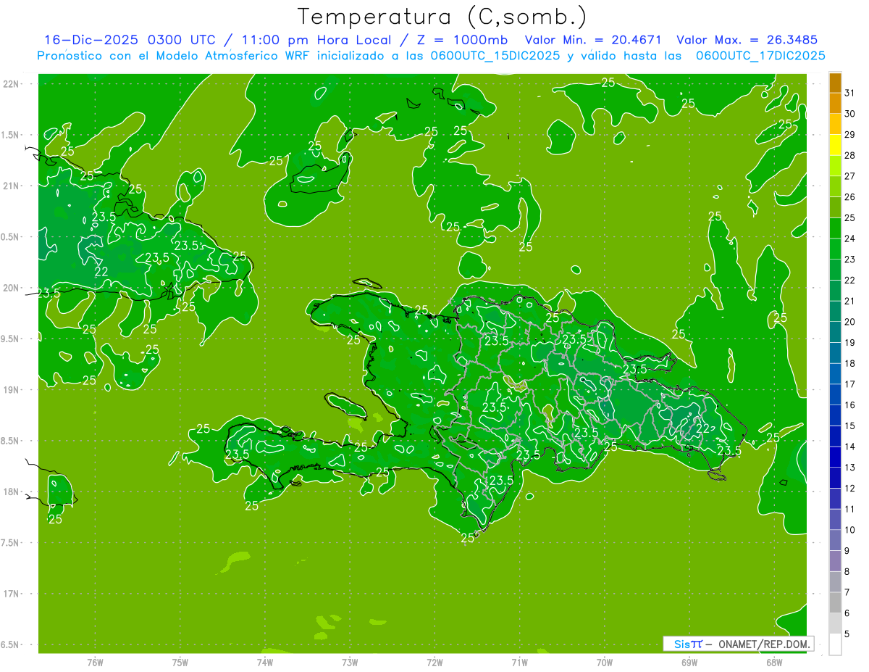Click the longitude axis label "68W"
The width and height of the screenshot is (869, 672).
pyautogui.click(x=773, y=662)
